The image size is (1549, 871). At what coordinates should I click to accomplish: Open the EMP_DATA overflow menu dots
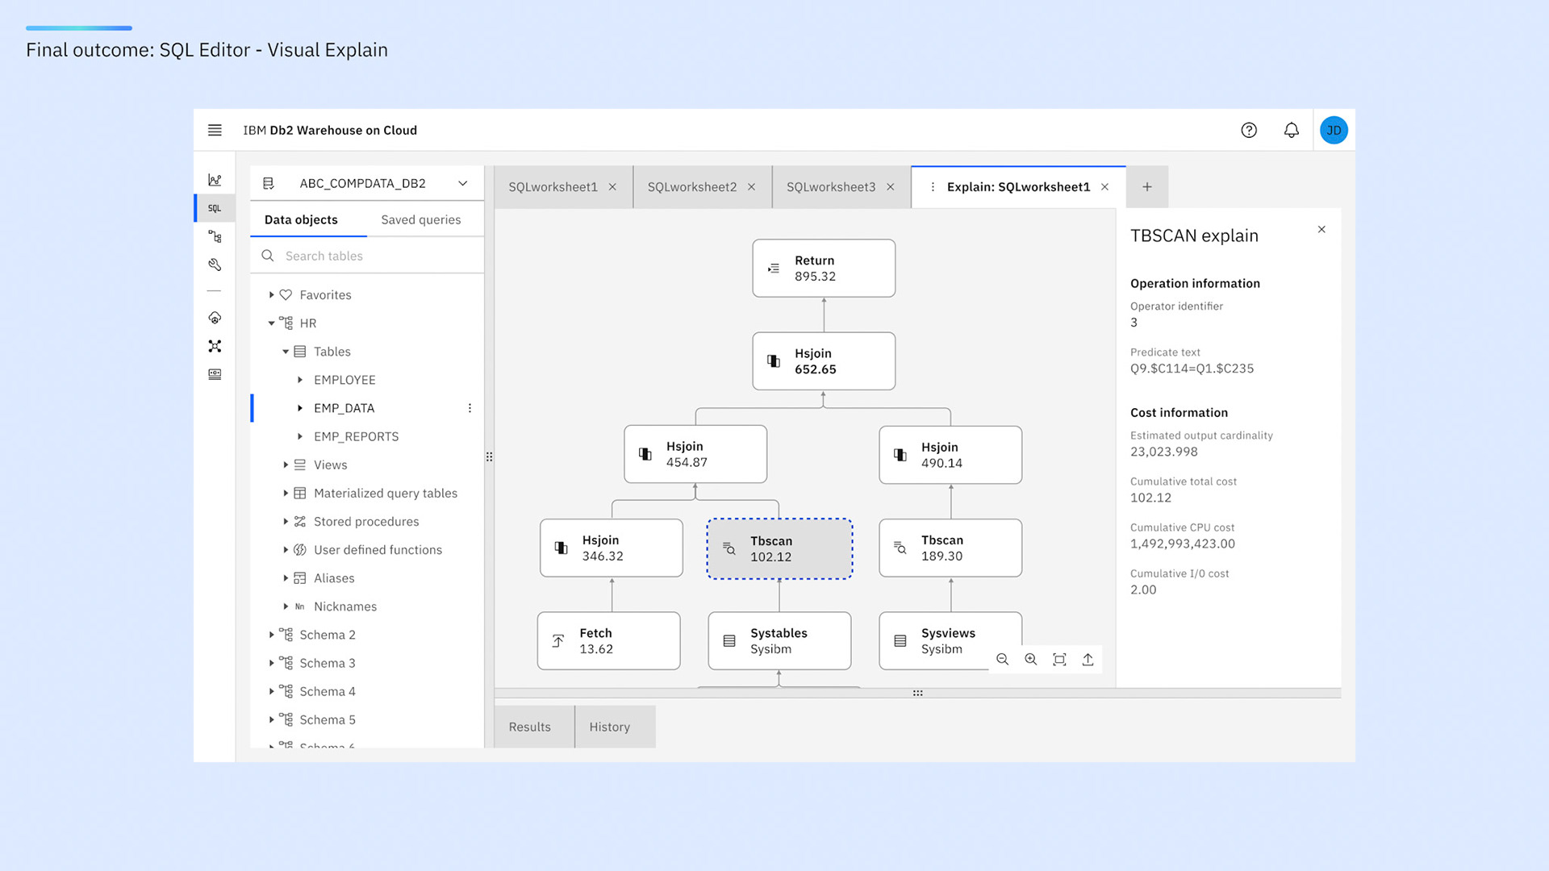pos(470,408)
